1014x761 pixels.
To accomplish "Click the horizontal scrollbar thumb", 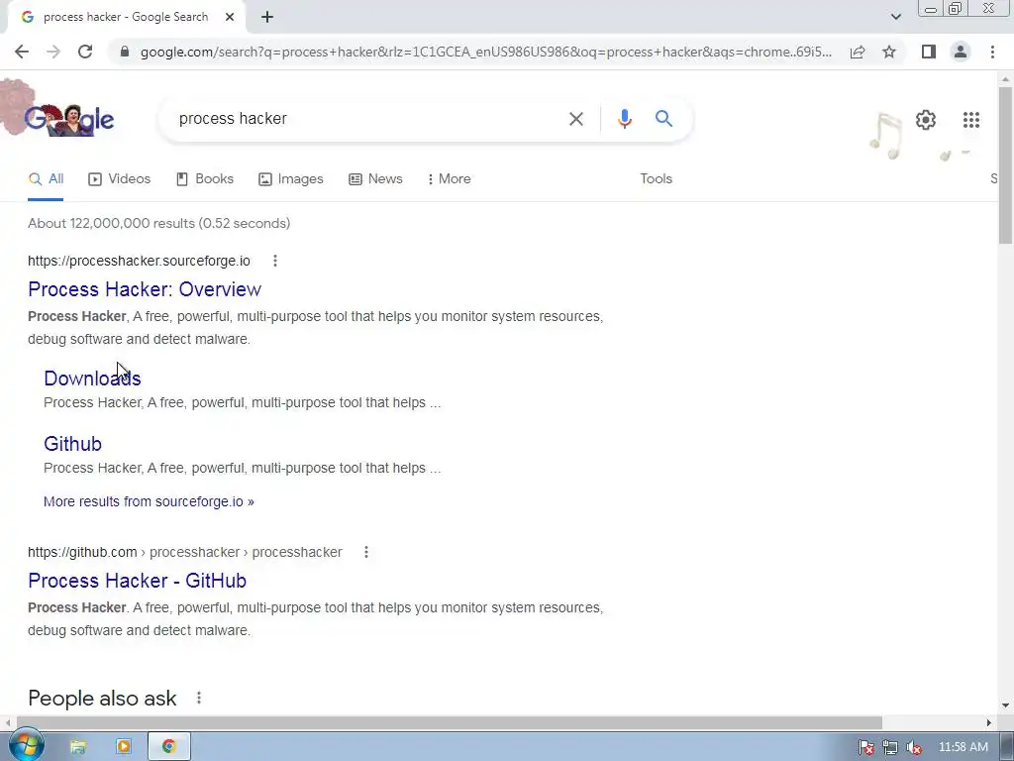I will pyautogui.click(x=450, y=722).
